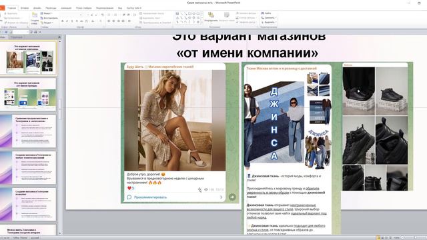Decrease the list indent level
Viewport: 427px width, 240px height.
pyautogui.click(x=124, y=15)
